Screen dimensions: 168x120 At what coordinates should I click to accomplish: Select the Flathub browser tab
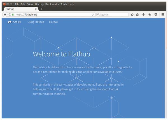pyautogui.click(x=20, y=9)
